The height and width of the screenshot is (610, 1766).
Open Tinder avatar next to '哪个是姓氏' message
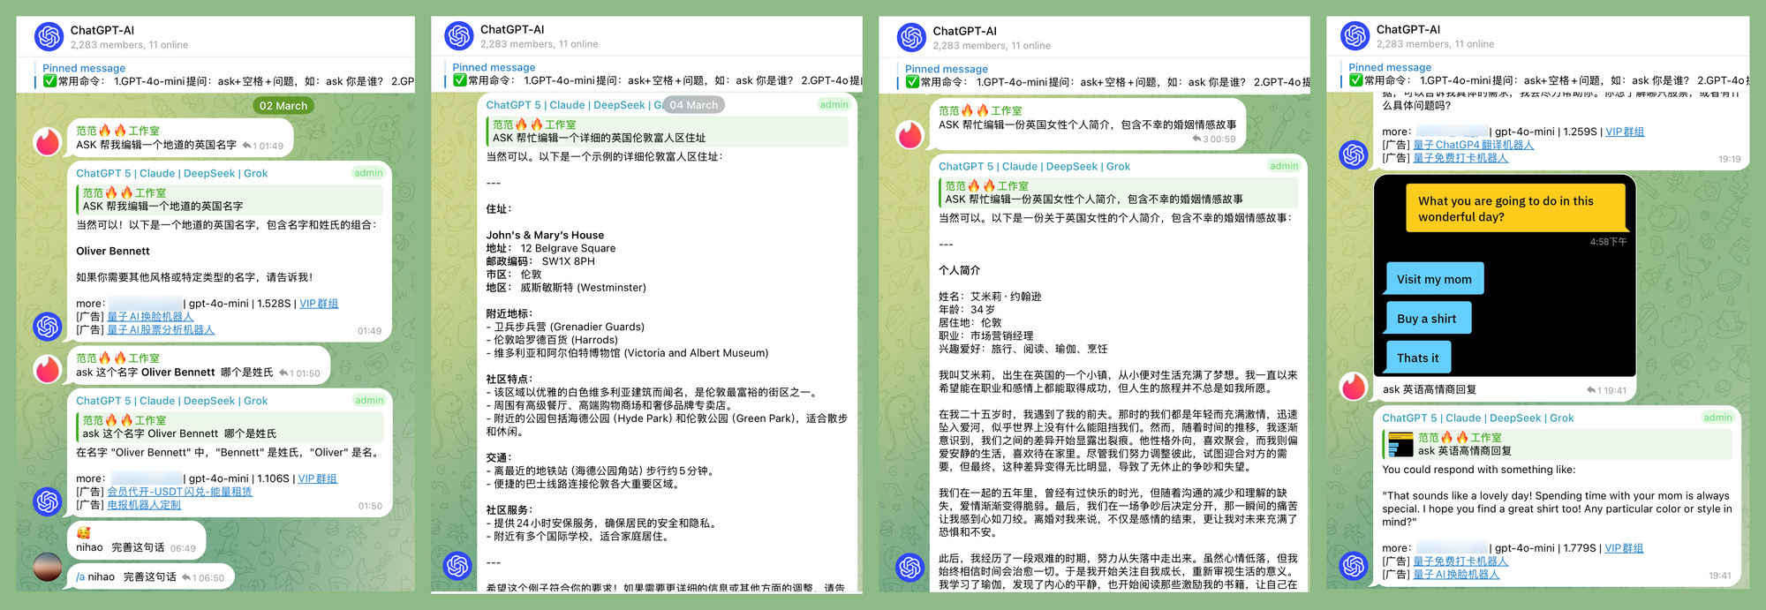(x=47, y=368)
